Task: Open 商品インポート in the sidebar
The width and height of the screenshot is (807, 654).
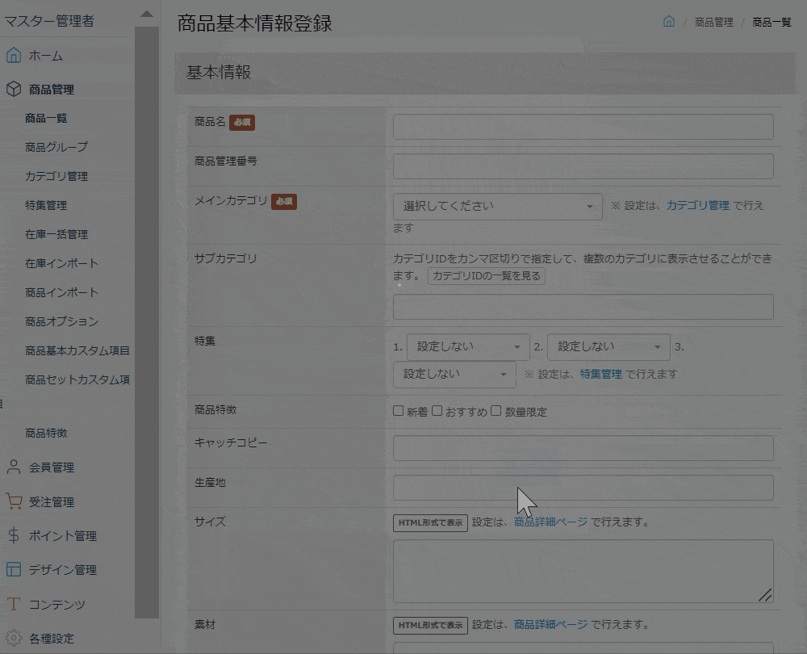Action: [62, 292]
